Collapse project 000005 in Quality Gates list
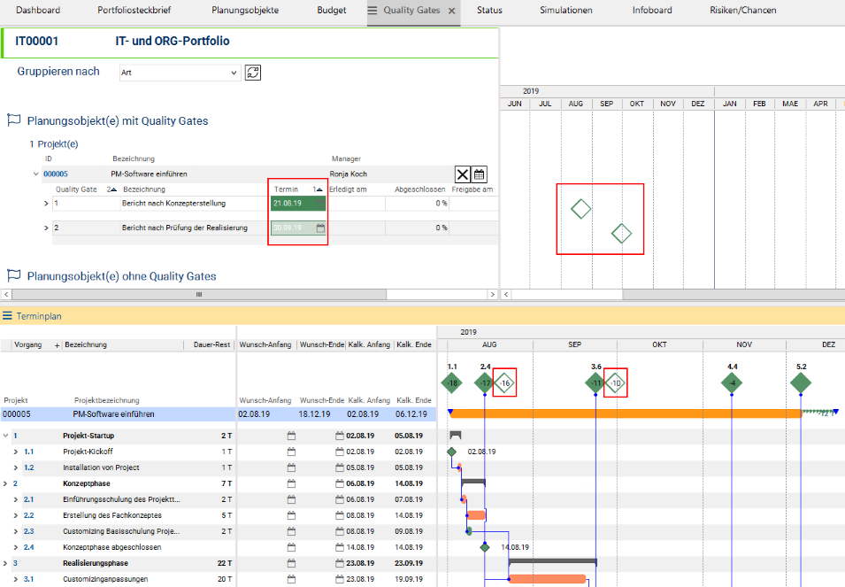Image resolution: width=845 pixels, height=587 pixels. (x=36, y=174)
